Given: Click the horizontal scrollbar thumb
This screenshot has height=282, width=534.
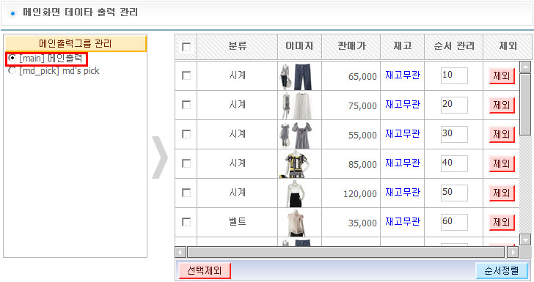Looking at the screenshot, I should point(346,252).
